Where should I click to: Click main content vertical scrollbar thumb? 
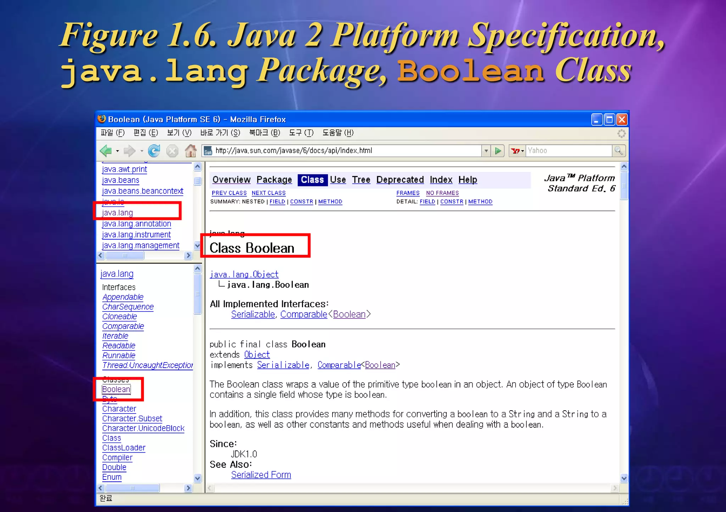coord(624,185)
